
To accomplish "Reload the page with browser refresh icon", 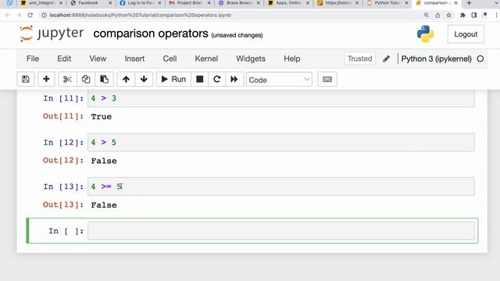I will tap(30, 15).
